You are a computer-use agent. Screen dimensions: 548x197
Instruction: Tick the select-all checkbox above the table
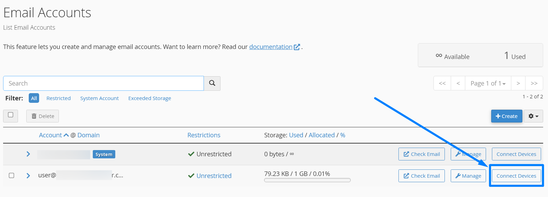11,115
